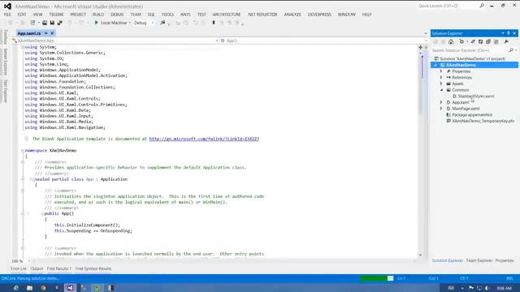The image size is (520, 292).
Task: Click the volume icon in system tray
Action: (x=487, y=288)
